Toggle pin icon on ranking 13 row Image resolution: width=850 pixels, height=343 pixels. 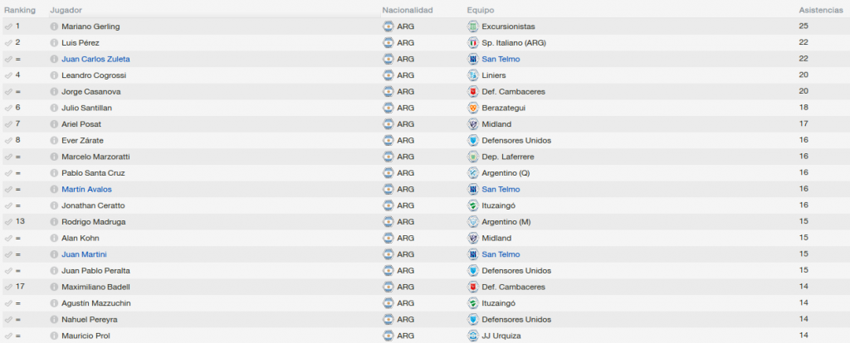coord(8,222)
